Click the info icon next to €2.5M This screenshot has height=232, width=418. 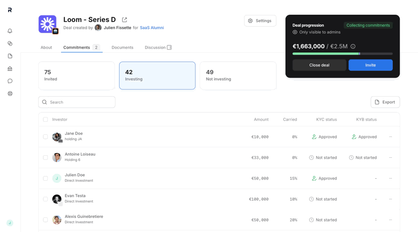pyautogui.click(x=353, y=47)
